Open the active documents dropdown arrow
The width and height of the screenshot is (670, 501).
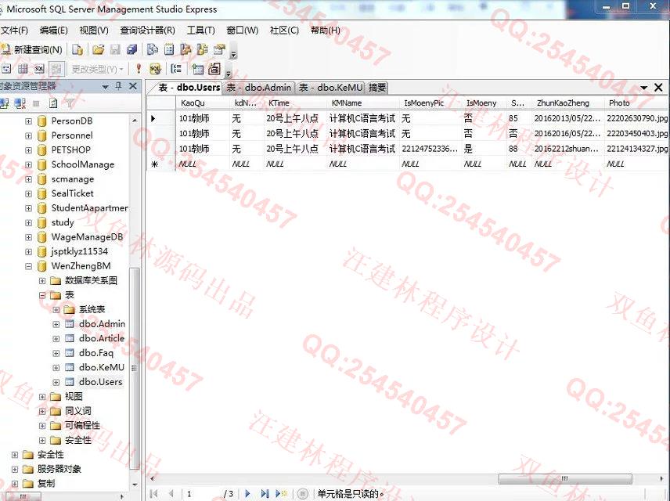643,88
